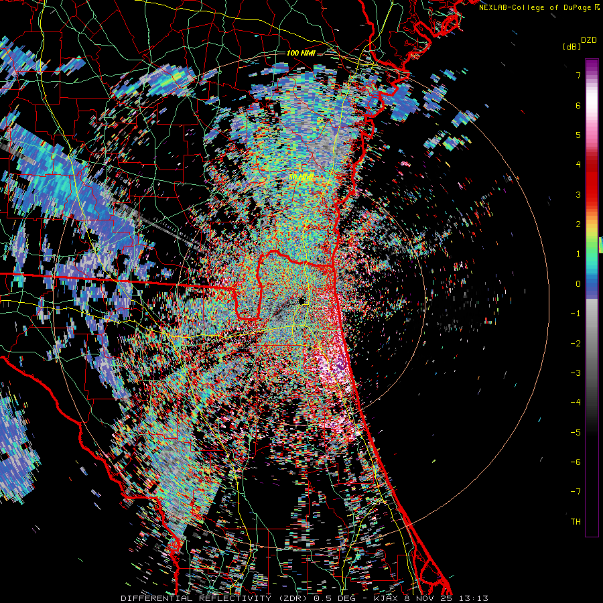Select the DZD legend label
The width and height of the screenshot is (603, 603).
click(589, 40)
